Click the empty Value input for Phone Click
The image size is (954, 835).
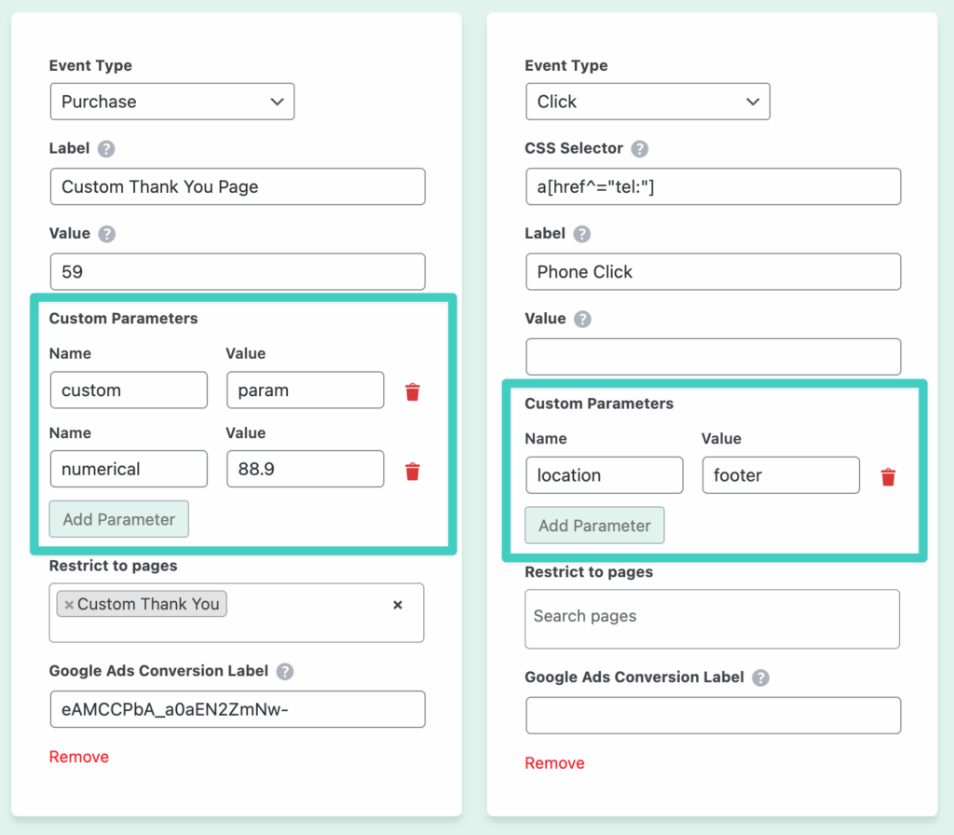[x=713, y=357]
